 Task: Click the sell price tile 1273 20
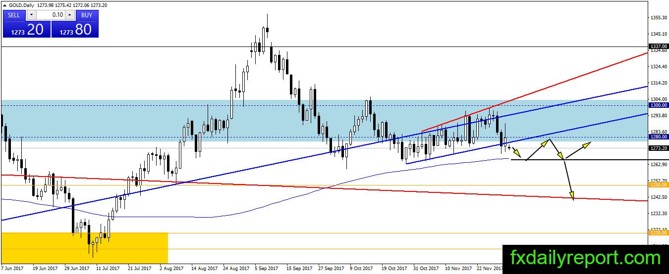pos(26,29)
